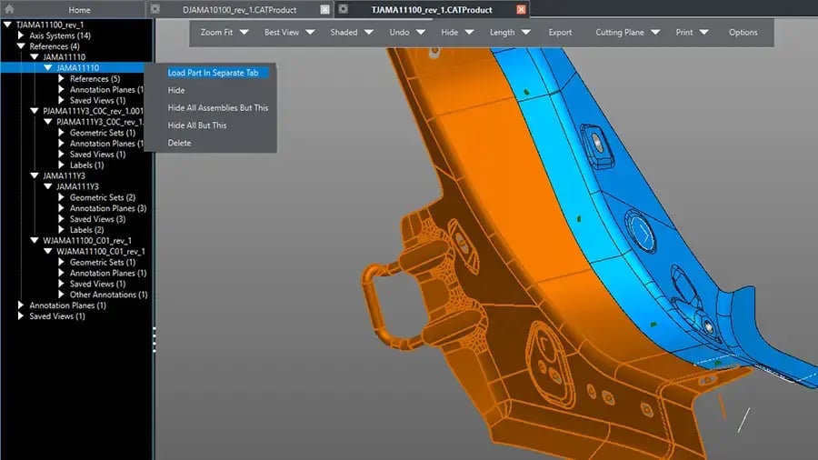Collapse the highlighted JAMA11110 child node
818x460 pixels.
click(48, 68)
